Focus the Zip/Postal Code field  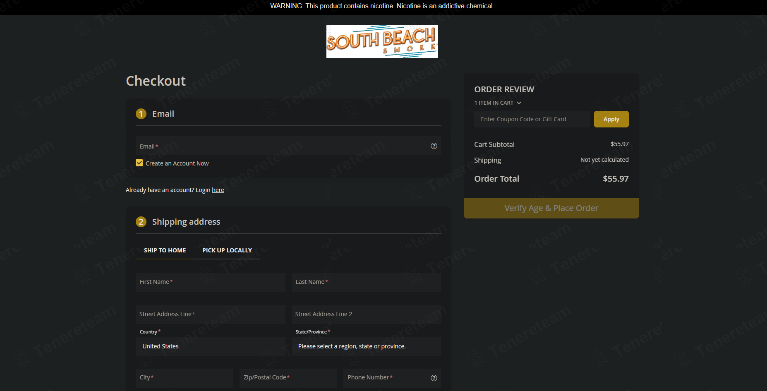(x=288, y=378)
